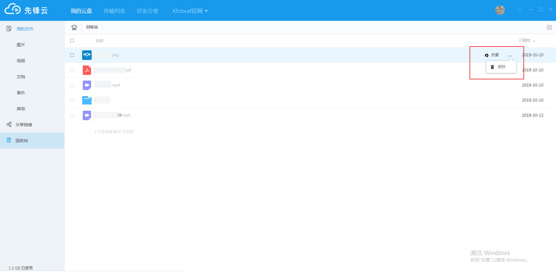
Task: Click the home icon in breadcrumb
Action: [74, 27]
